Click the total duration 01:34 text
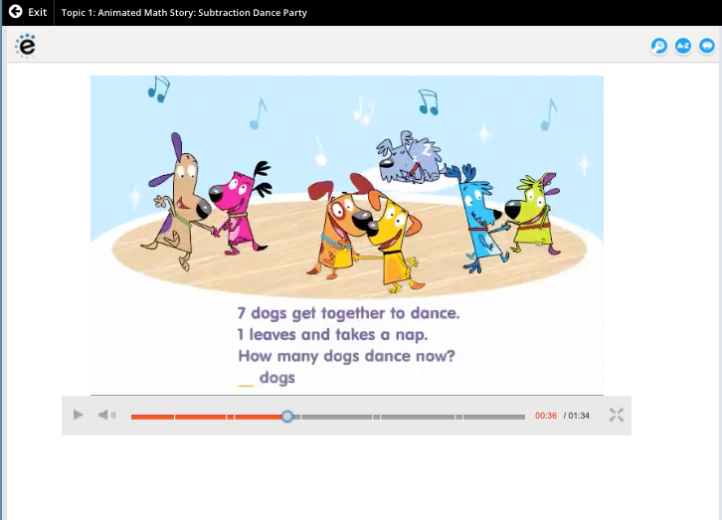This screenshot has height=520, width=722. coord(579,416)
